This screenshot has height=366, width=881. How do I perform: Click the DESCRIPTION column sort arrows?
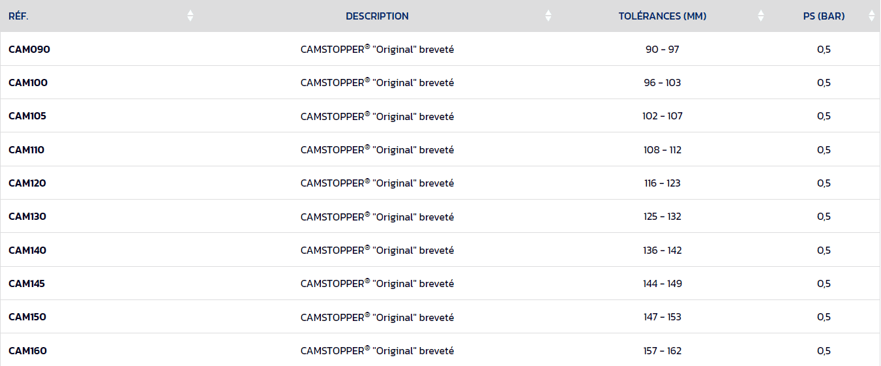tap(548, 16)
